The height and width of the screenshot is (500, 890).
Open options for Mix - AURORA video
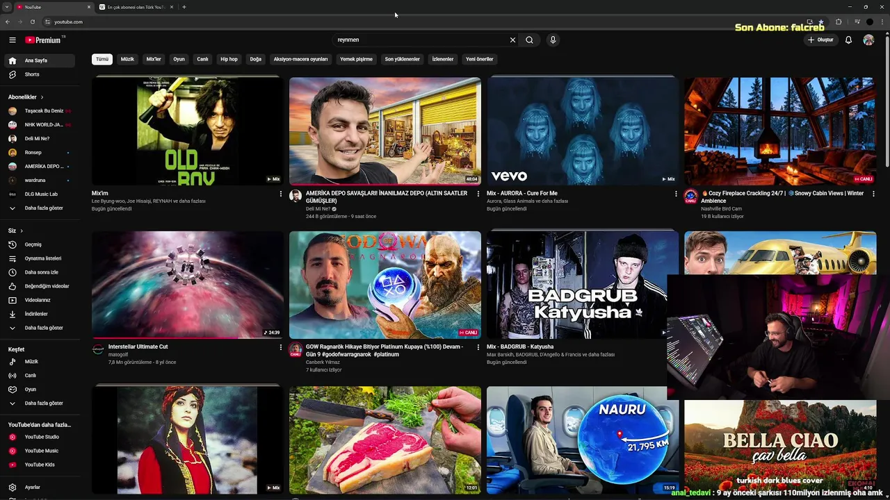[x=676, y=194]
